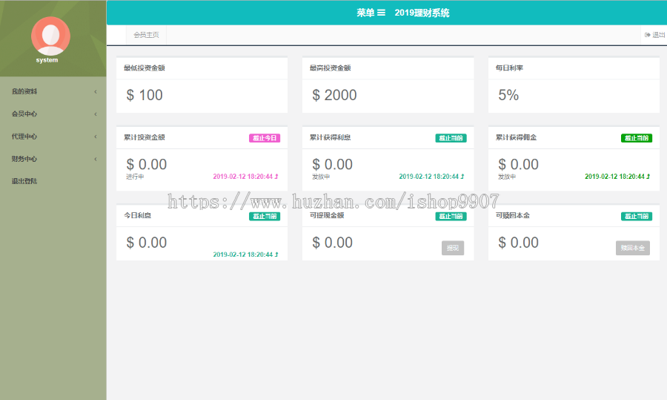Expand 会员中心 sidebar chevron
This screenshot has height=400, width=667.
pos(96,114)
